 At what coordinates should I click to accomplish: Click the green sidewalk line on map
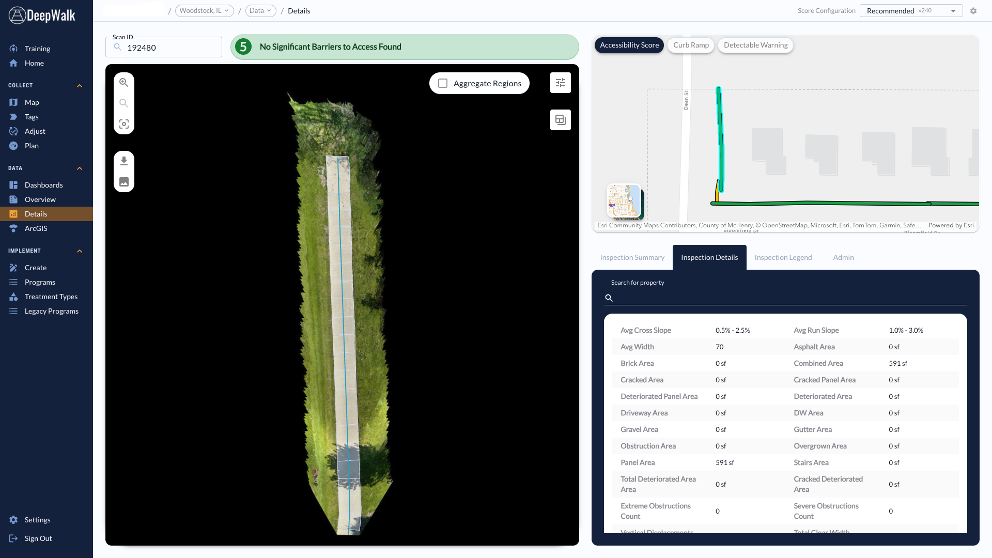(844, 204)
